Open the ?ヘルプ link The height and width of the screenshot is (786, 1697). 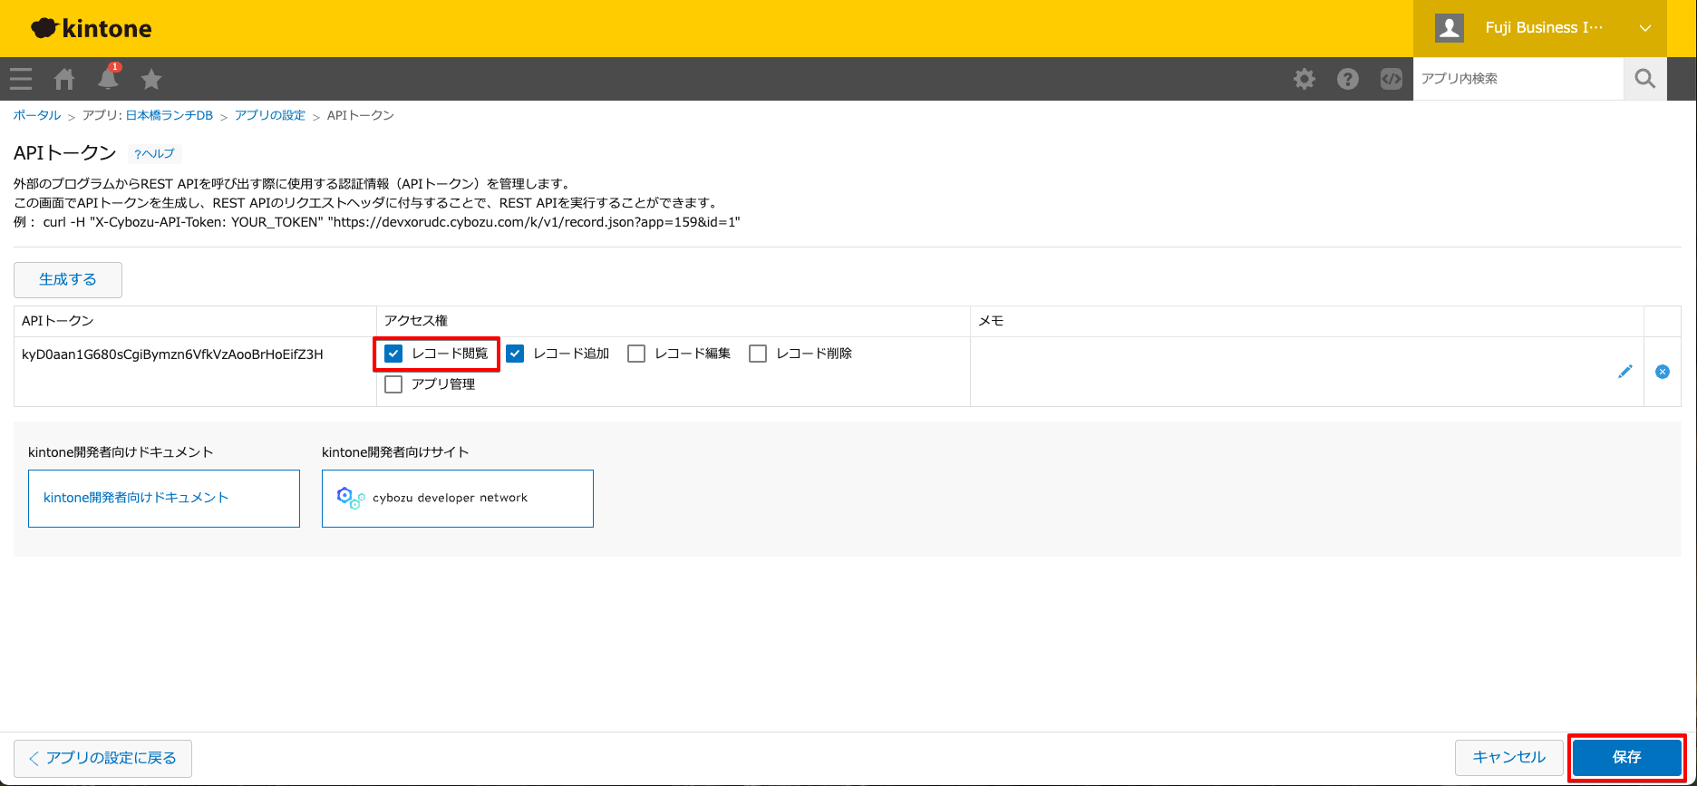154,154
